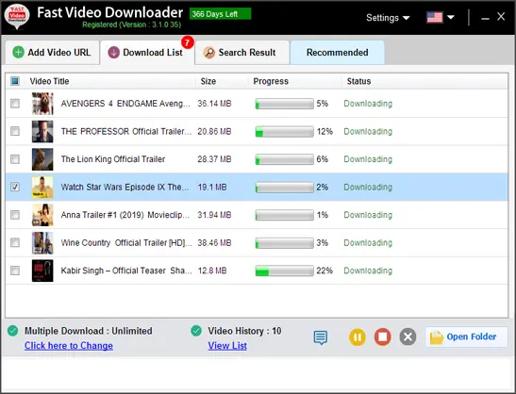
Task: Click the green plus Add Video icon
Action: [x=19, y=52]
